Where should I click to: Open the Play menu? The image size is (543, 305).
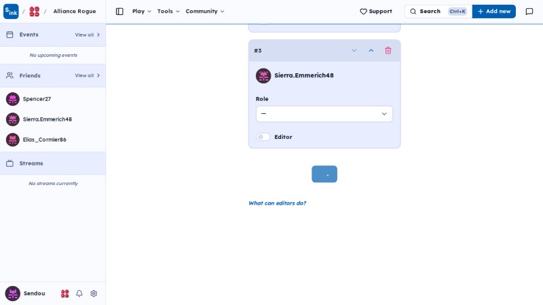[x=142, y=11]
